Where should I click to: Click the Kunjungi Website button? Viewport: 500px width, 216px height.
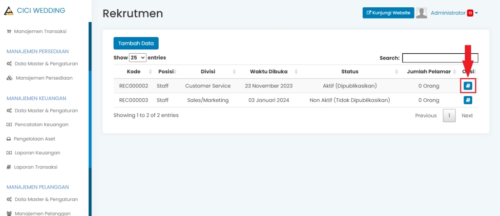[x=389, y=13]
